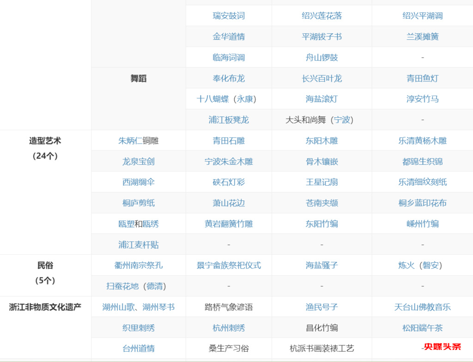473x362 pixels.
Task: Visit the 浦江板凳龙 page
Action: (x=228, y=120)
